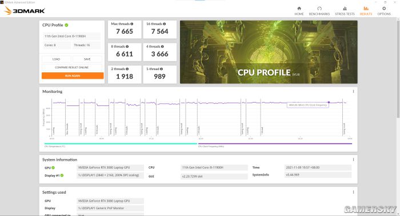Click the 8 threads info icon
400x216 pixels.
coord(127,47)
